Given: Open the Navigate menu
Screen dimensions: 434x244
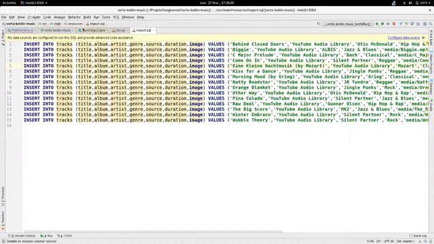Looking at the screenshot, I should (35, 17).
